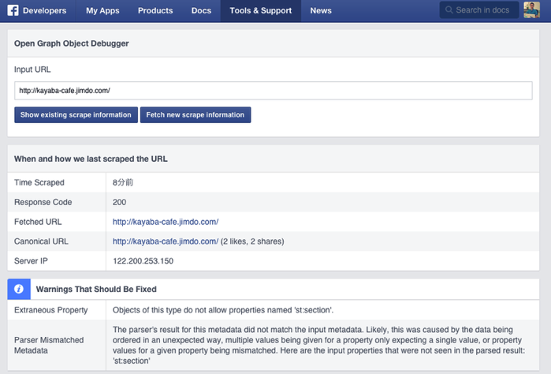551x374 pixels.
Task: Click the Response Code label
Action: click(43, 202)
